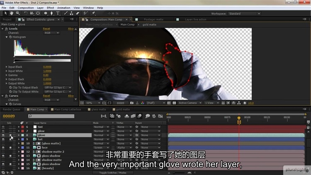Image resolution: width=311 pixels, height=175 pixels.
Task: Toggle visibility of glove layer 8
Action: 3,135
